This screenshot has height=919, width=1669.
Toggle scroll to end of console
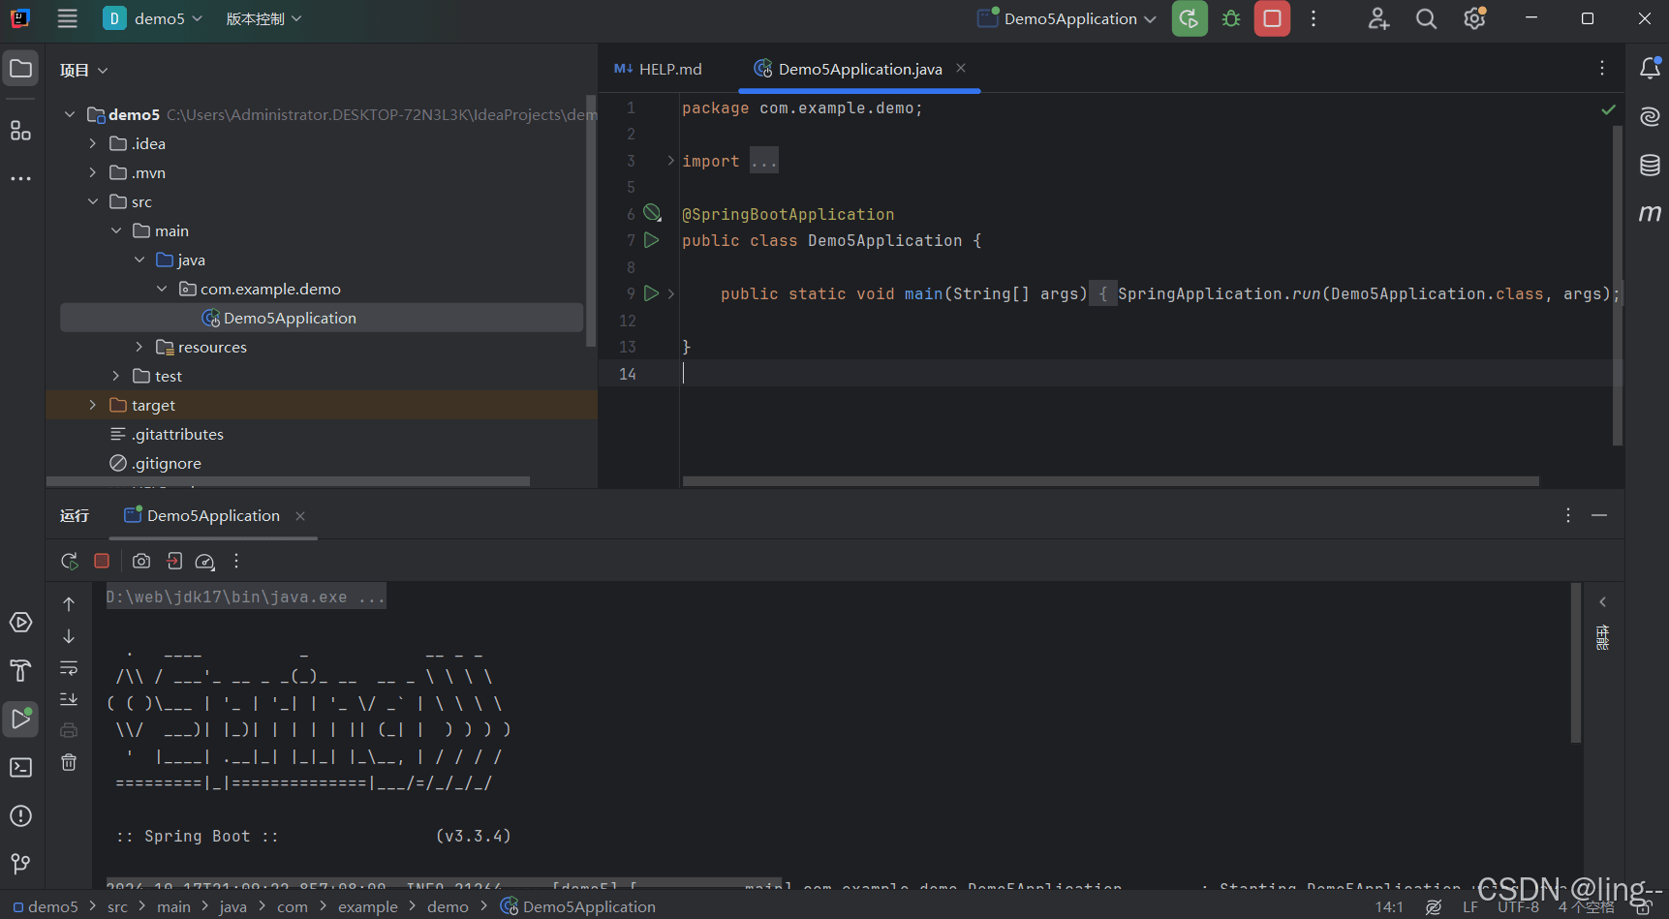point(69,699)
